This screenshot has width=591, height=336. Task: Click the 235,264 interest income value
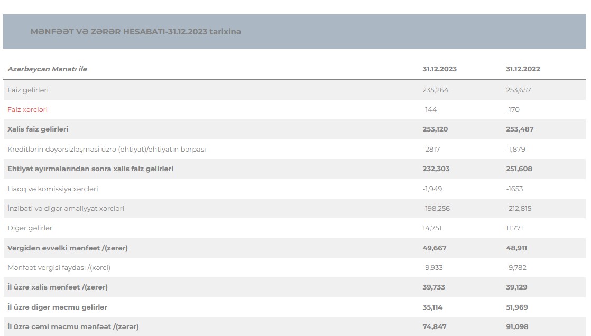click(x=436, y=90)
